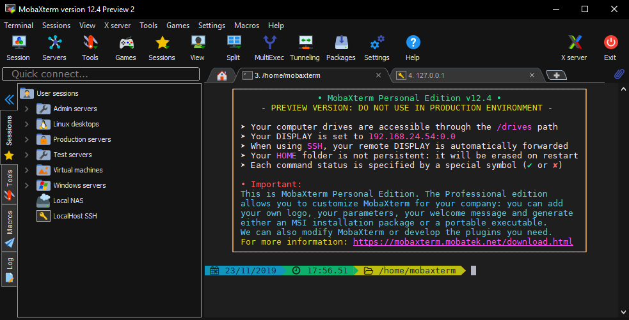Click the Sessions star toolbar icon
Viewport: 629px width, 320px height.
click(162, 42)
